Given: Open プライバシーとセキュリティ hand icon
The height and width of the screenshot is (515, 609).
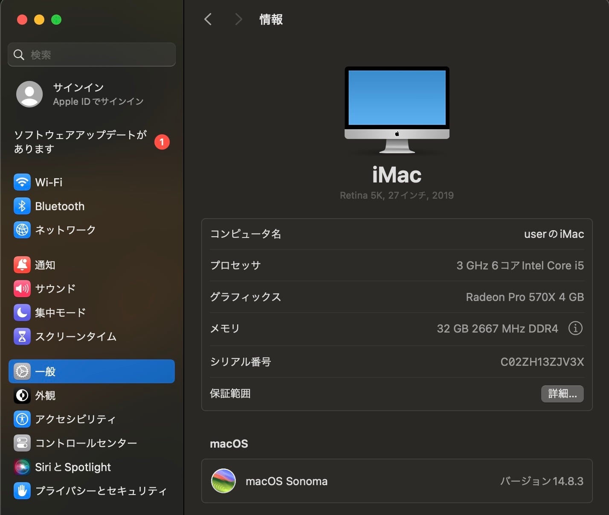Looking at the screenshot, I should pos(22,491).
